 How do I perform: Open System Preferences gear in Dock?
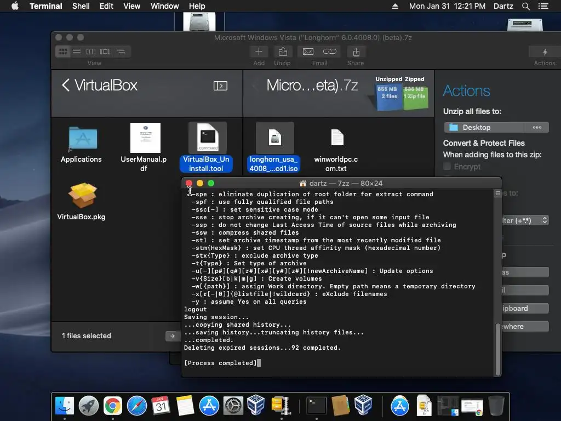(233, 406)
